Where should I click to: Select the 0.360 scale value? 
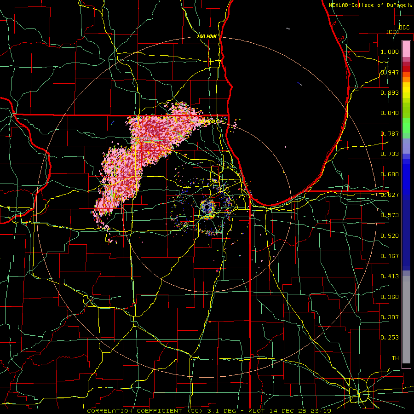390,297
